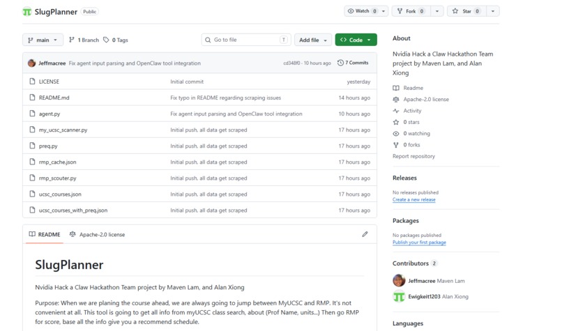Click the file icon beside preq.py

coord(32,146)
